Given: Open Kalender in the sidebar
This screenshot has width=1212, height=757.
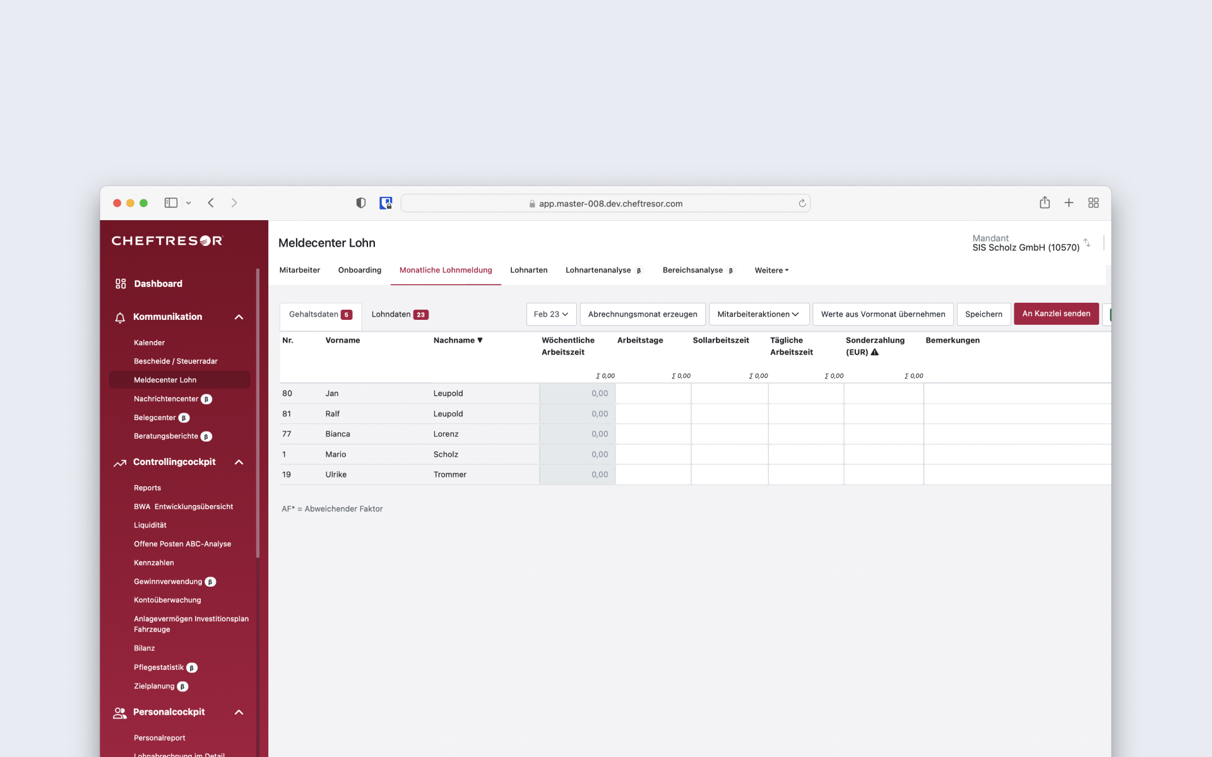Looking at the screenshot, I should (x=149, y=343).
